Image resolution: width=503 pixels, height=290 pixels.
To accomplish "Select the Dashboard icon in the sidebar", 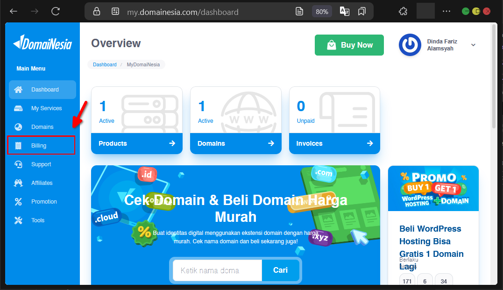I will pos(19,89).
